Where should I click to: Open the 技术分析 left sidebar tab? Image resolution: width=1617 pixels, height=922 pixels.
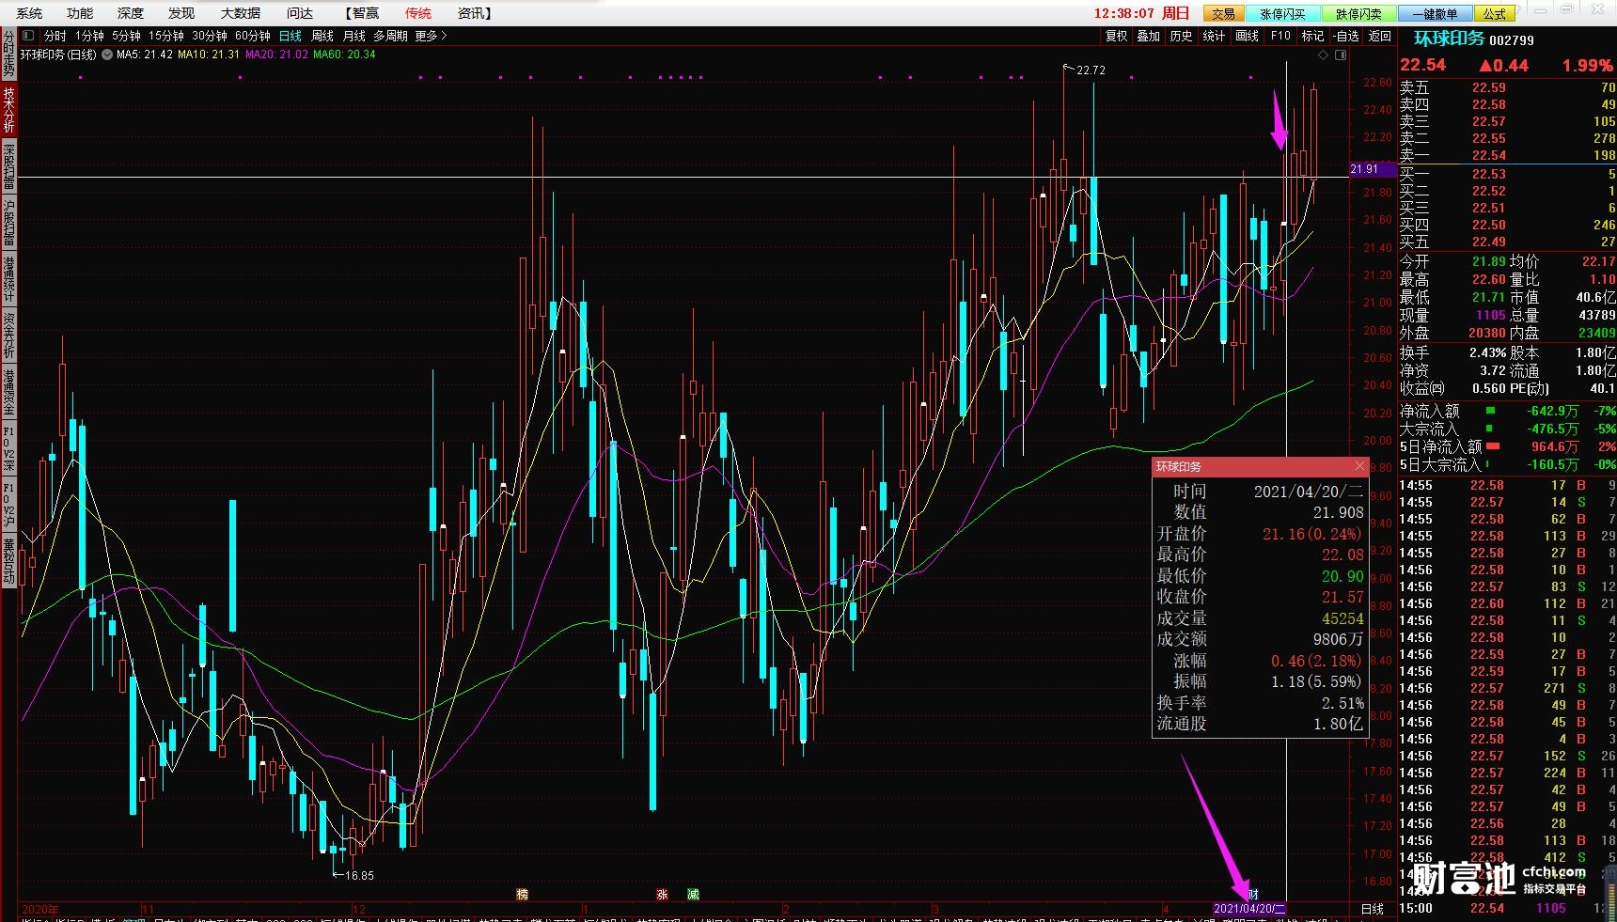pos(8,109)
